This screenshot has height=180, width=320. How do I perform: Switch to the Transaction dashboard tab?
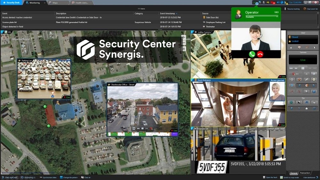coord(305,173)
